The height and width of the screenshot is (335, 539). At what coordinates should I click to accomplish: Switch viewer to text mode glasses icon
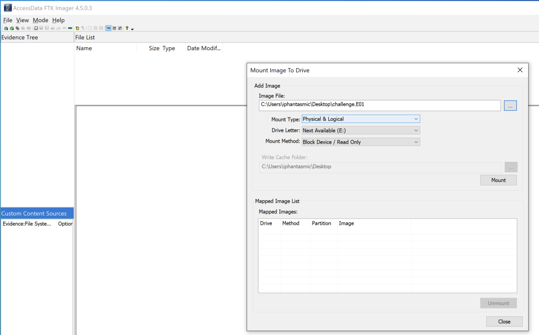(114, 28)
